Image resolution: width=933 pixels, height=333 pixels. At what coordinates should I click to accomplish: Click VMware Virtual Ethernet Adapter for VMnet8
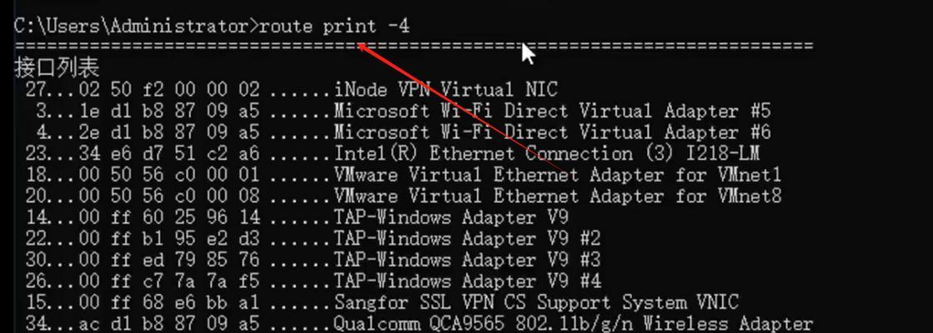click(x=404, y=196)
